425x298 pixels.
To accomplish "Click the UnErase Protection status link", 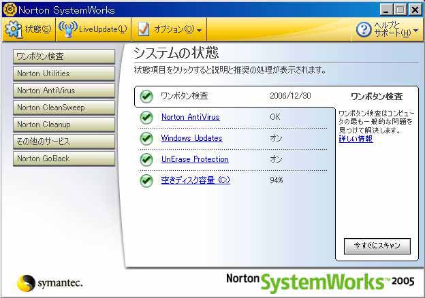I will point(195,159).
